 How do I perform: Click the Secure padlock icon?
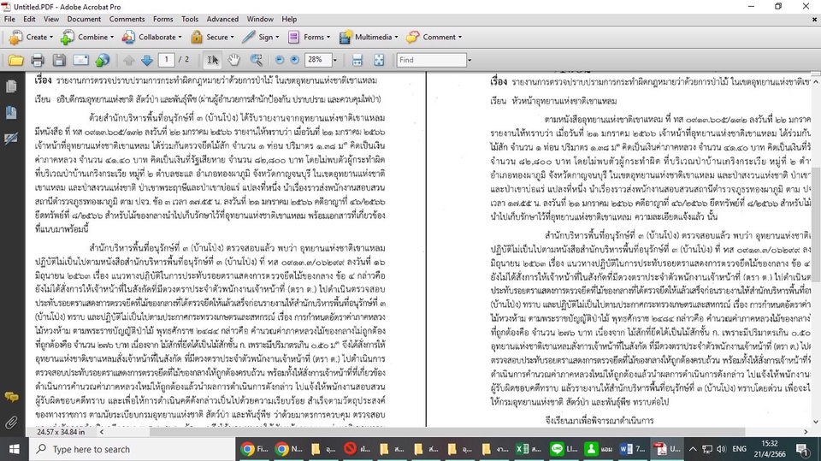point(197,37)
